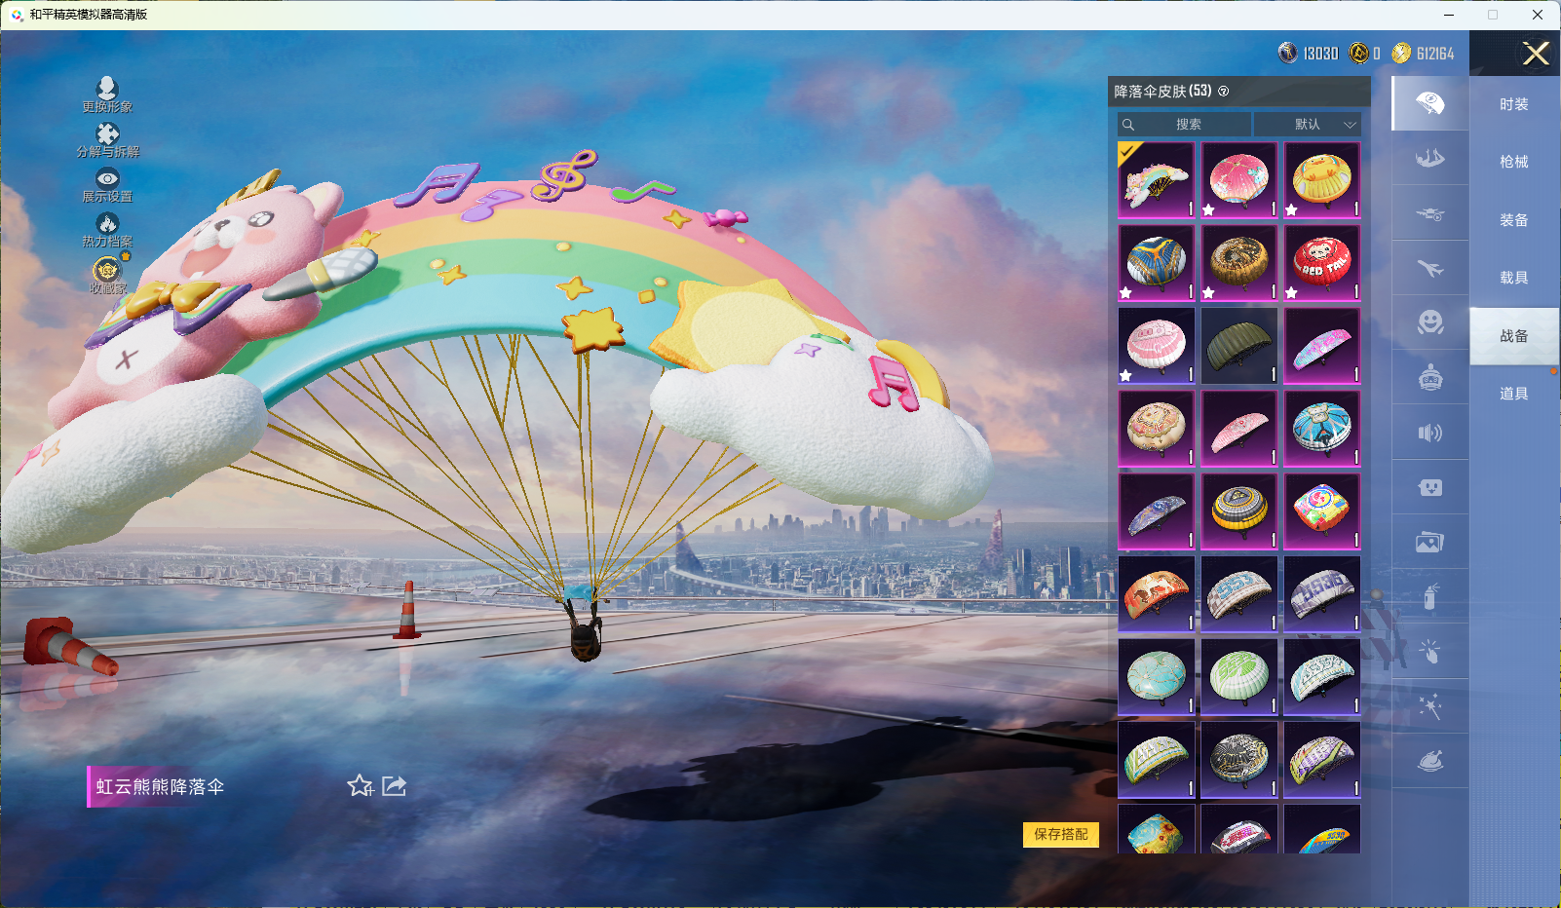The height and width of the screenshot is (908, 1561).
Task: Close the inventory with the X button
Action: click(x=1536, y=54)
